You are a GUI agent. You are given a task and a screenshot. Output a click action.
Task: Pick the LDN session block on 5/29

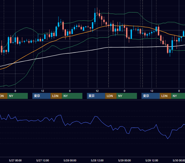coord(165,96)
